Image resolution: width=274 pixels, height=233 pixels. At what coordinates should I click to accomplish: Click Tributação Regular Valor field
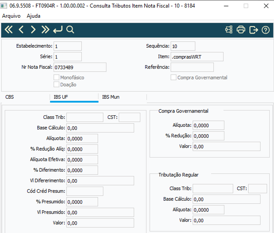(x=226, y=220)
